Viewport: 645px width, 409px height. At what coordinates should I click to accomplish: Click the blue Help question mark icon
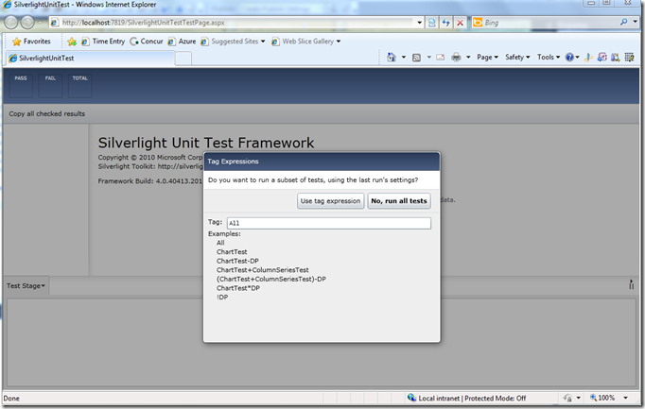tap(569, 57)
